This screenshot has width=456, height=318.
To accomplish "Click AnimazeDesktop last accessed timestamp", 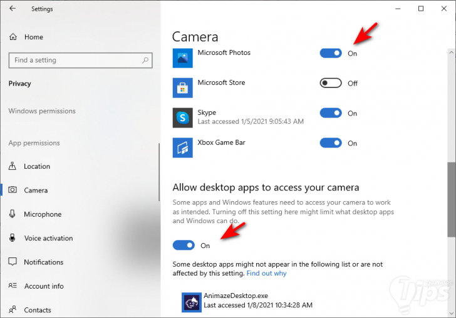I will point(258,306).
